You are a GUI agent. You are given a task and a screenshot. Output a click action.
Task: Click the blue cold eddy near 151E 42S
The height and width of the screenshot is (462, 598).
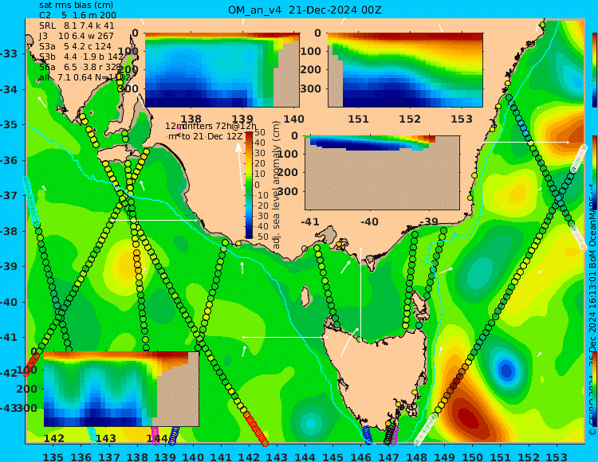click(x=506, y=370)
